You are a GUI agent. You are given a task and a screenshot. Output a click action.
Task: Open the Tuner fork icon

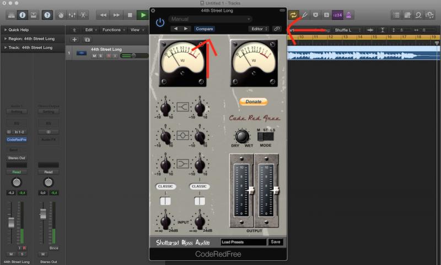(304, 15)
